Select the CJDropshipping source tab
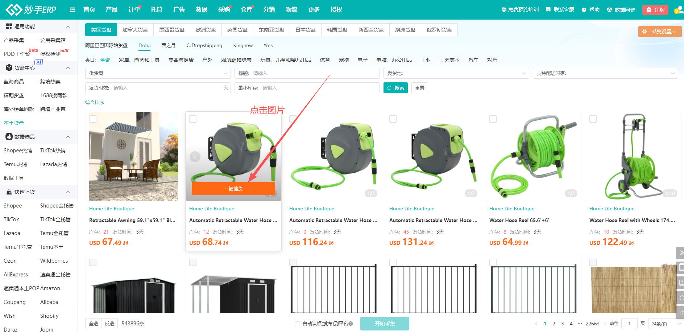684x333 pixels. (x=204, y=45)
